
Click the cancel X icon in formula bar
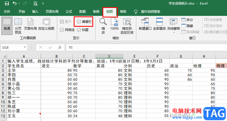pos(41,47)
